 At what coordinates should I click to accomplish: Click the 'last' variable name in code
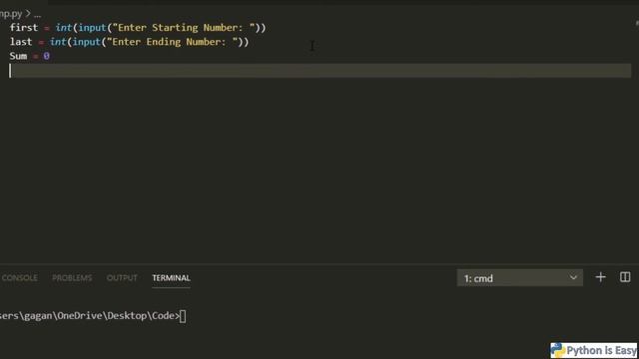pos(21,42)
